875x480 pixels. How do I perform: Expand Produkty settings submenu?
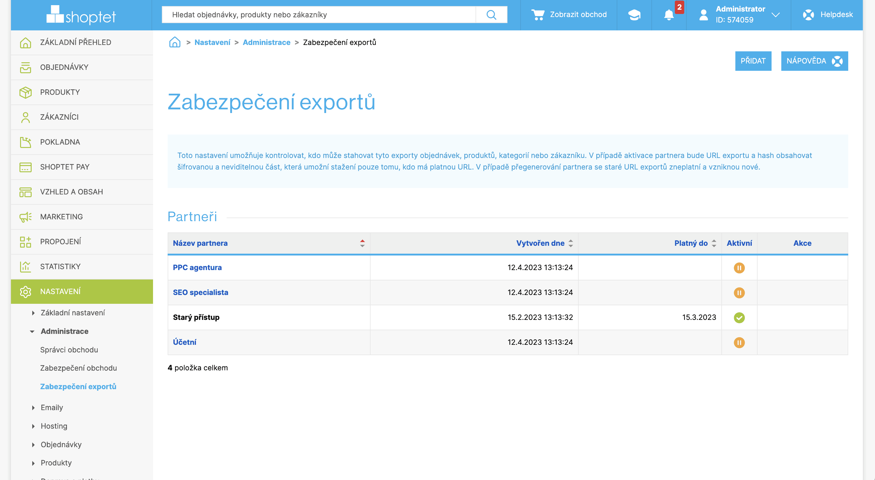point(33,463)
